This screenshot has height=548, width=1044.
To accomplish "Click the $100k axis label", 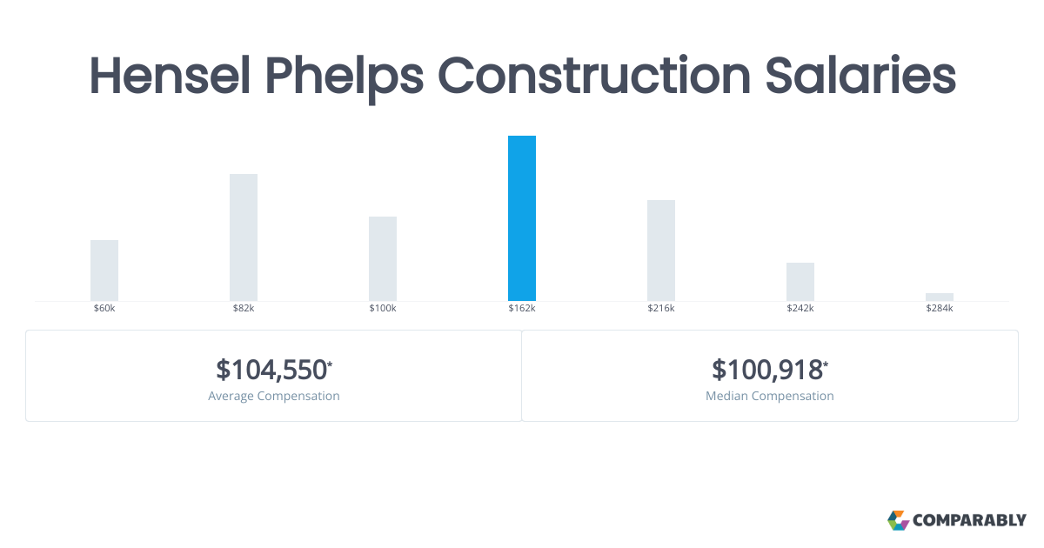I will coord(383,309).
